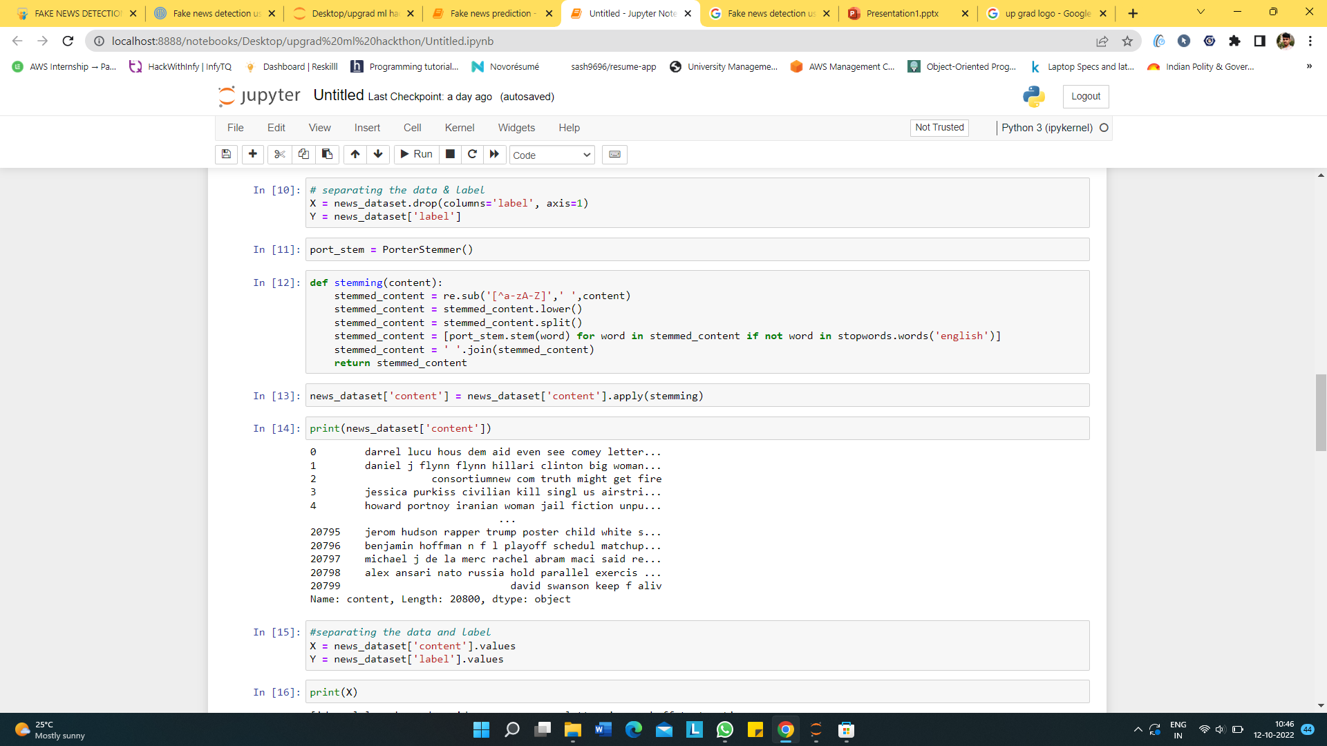1327x746 pixels.
Task: Open the Code cell type dropdown
Action: pyautogui.click(x=552, y=155)
